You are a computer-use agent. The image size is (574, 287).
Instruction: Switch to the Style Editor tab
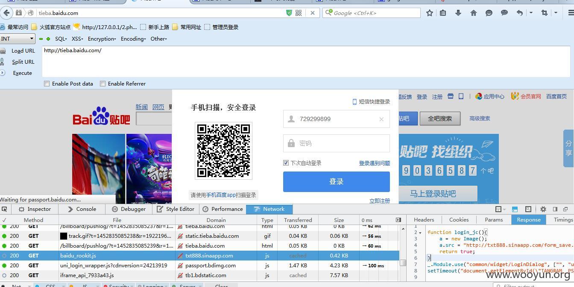pyautogui.click(x=175, y=209)
